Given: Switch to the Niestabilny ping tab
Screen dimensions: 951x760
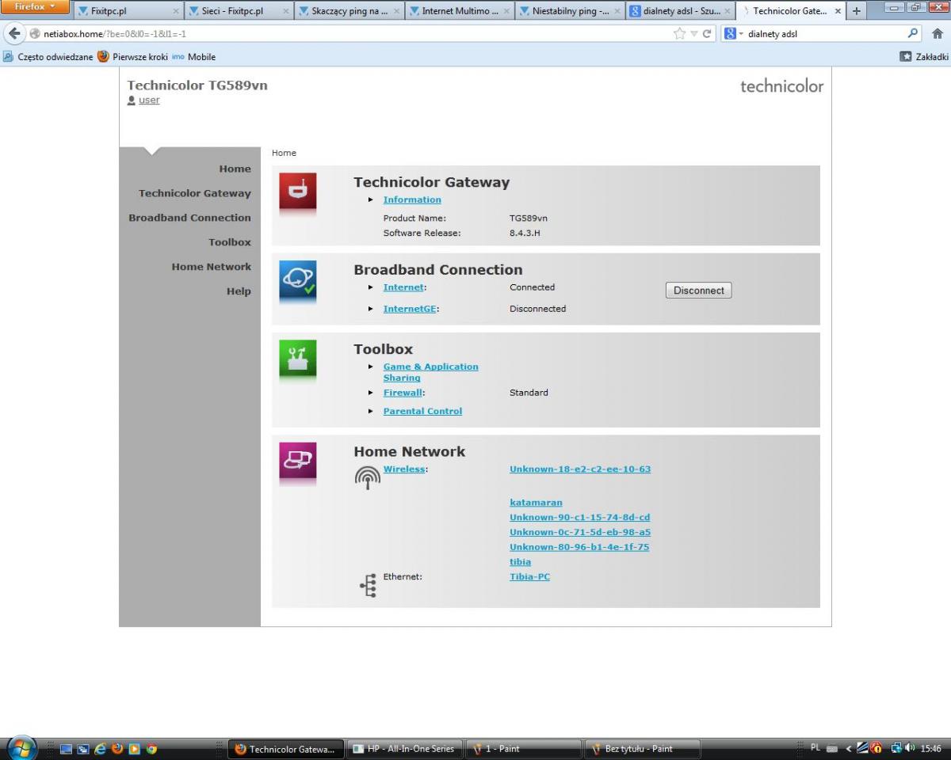Looking at the screenshot, I should 569,11.
